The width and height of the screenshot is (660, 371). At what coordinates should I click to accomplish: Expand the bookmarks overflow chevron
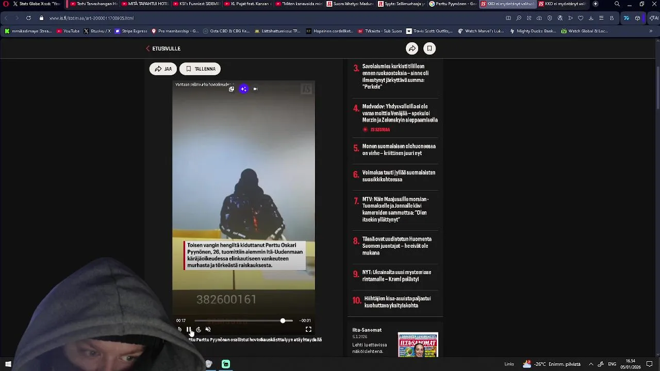coord(651,31)
